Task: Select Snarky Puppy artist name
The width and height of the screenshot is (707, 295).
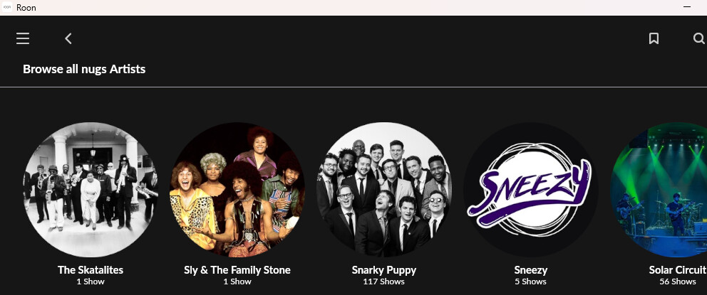Action: click(x=384, y=270)
